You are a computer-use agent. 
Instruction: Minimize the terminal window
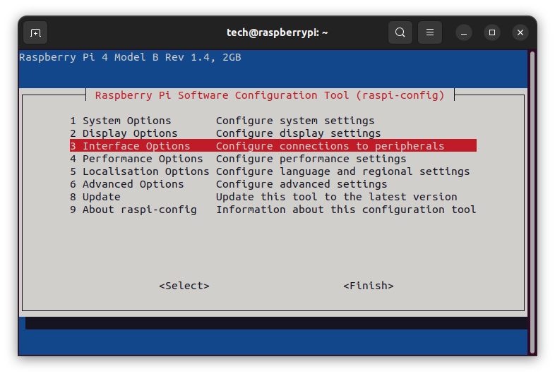pyautogui.click(x=464, y=32)
